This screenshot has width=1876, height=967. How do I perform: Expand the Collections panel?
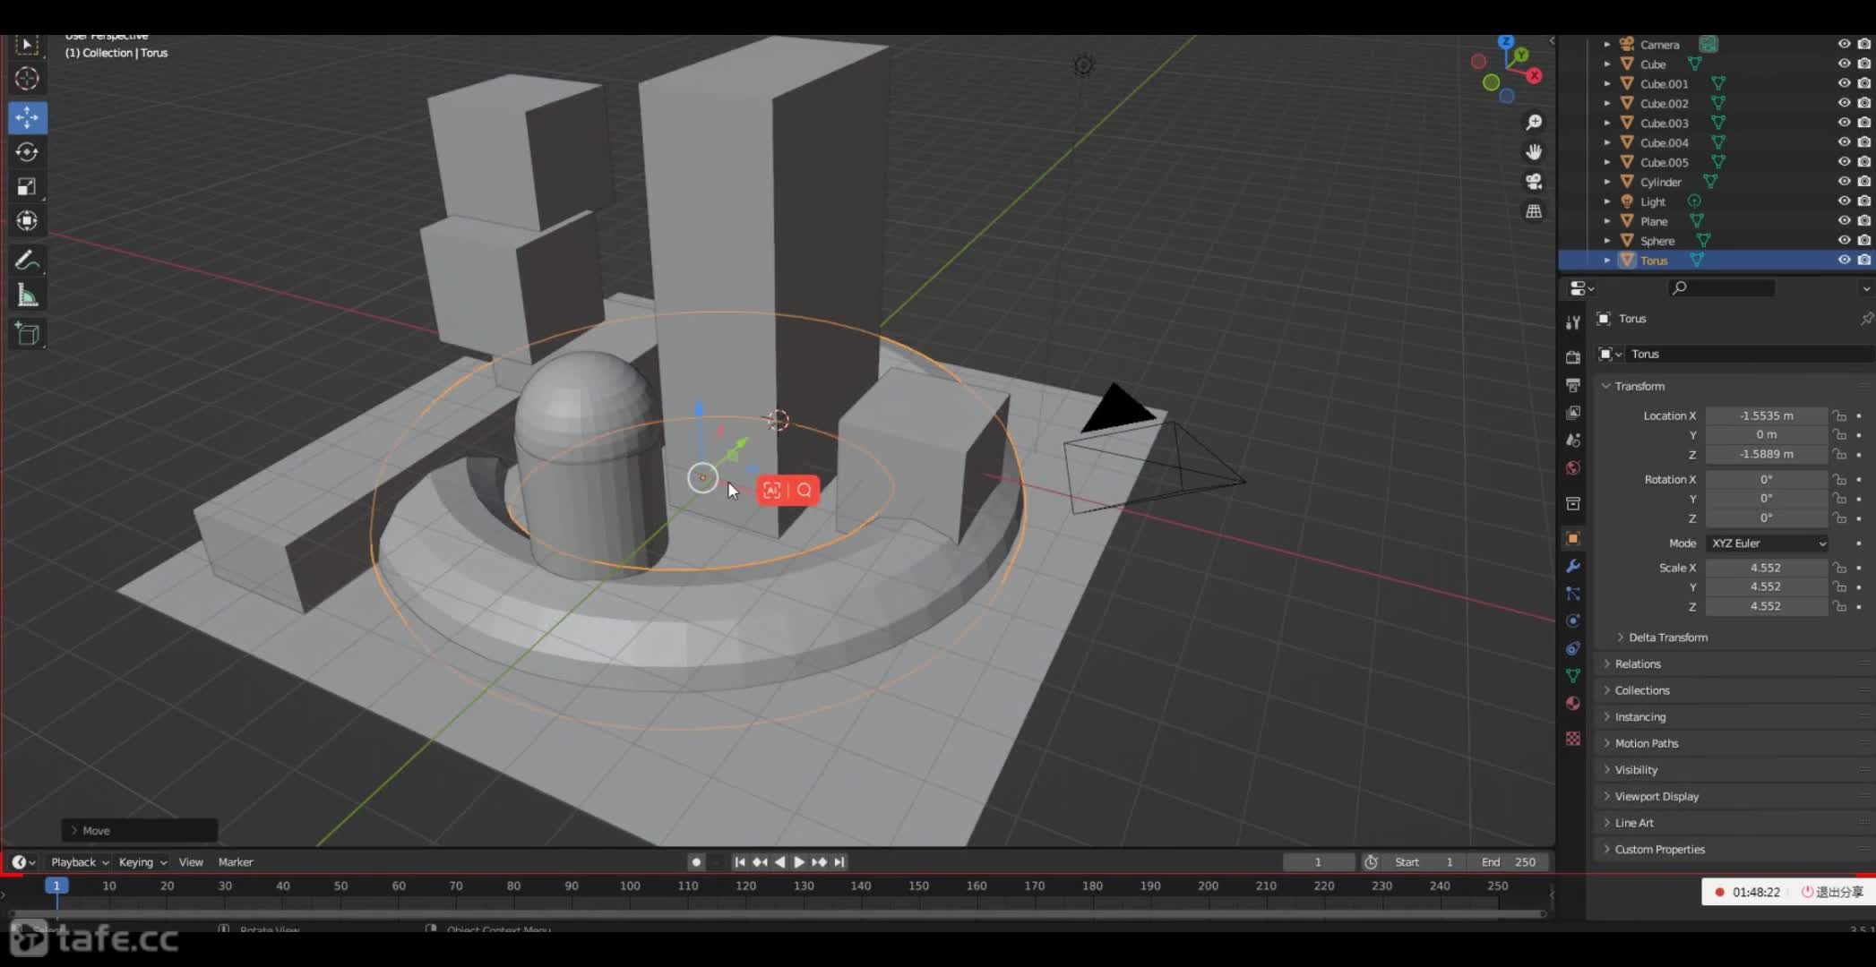[x=1642, y=690]
